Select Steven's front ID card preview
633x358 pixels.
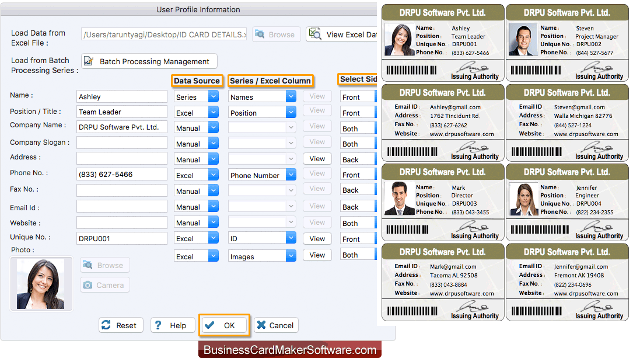coord(567,43)
